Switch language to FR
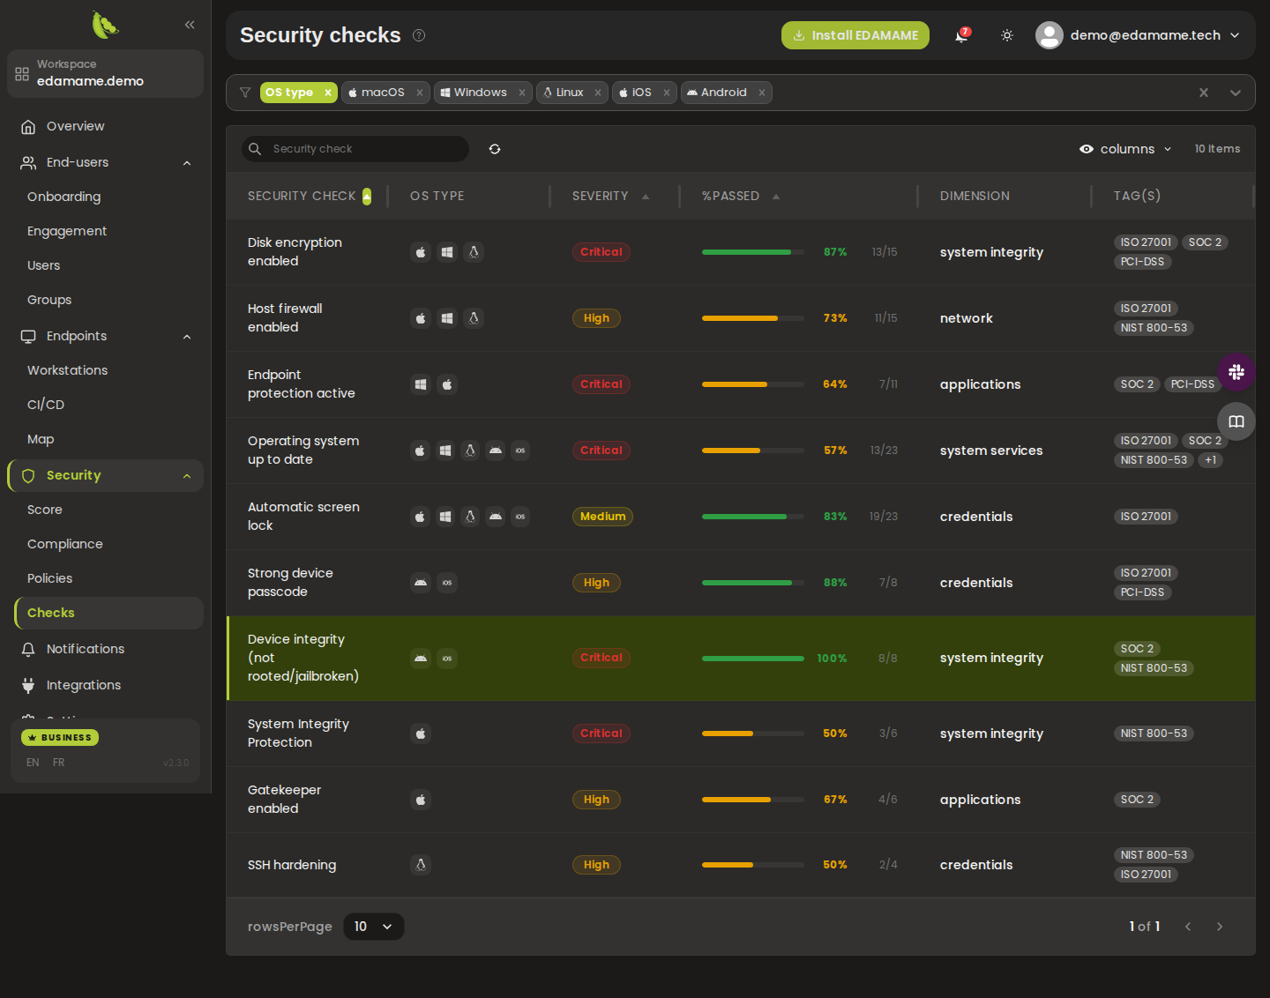1270x998 pixels. [x=58, y=763]
